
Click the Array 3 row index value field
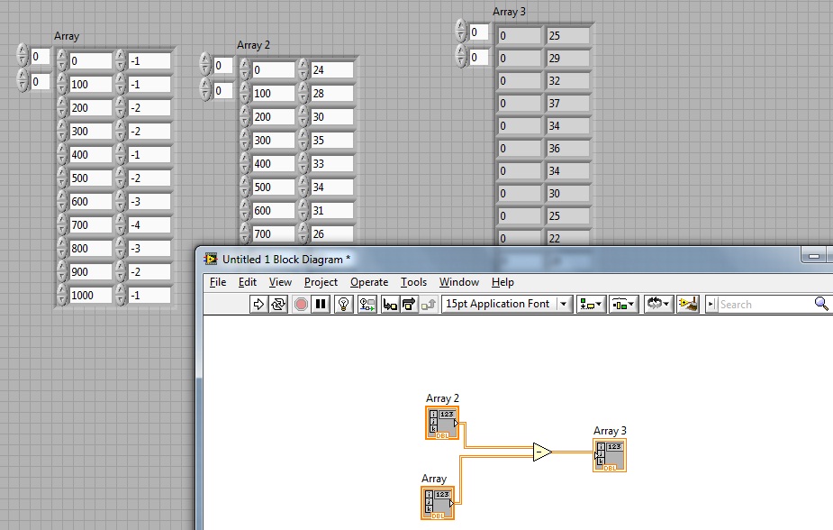point(479,32)
